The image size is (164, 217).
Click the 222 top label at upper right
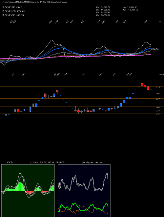[146, 22]
